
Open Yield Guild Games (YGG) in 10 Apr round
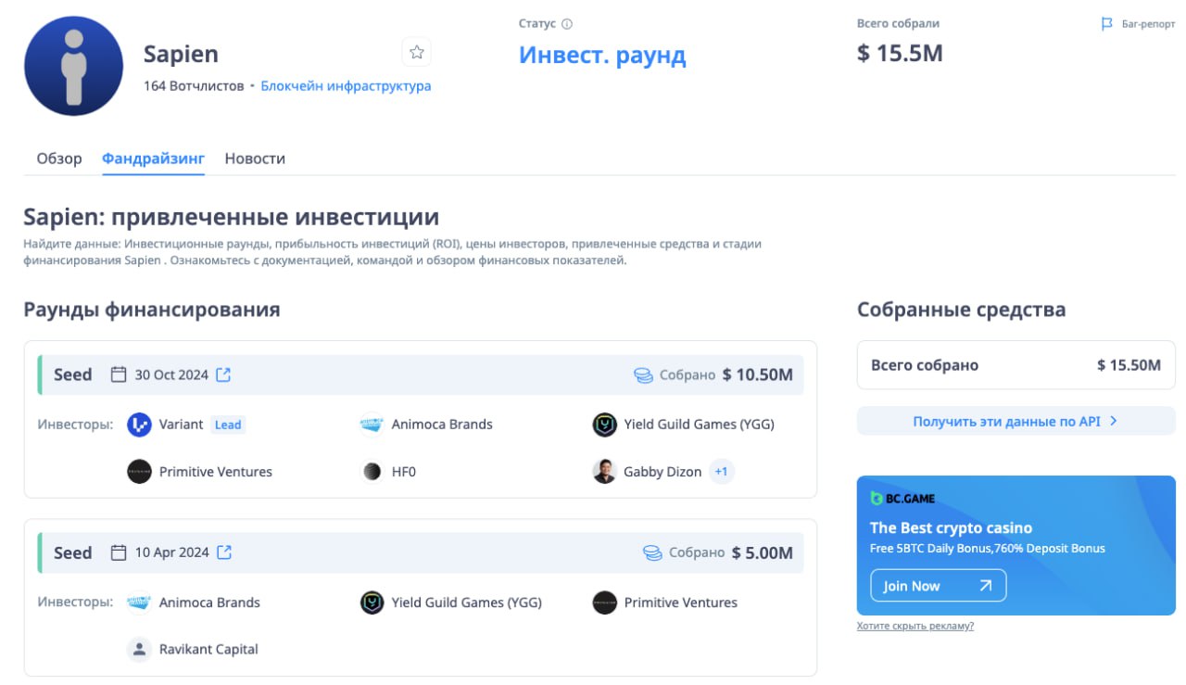tap(466, 603)
